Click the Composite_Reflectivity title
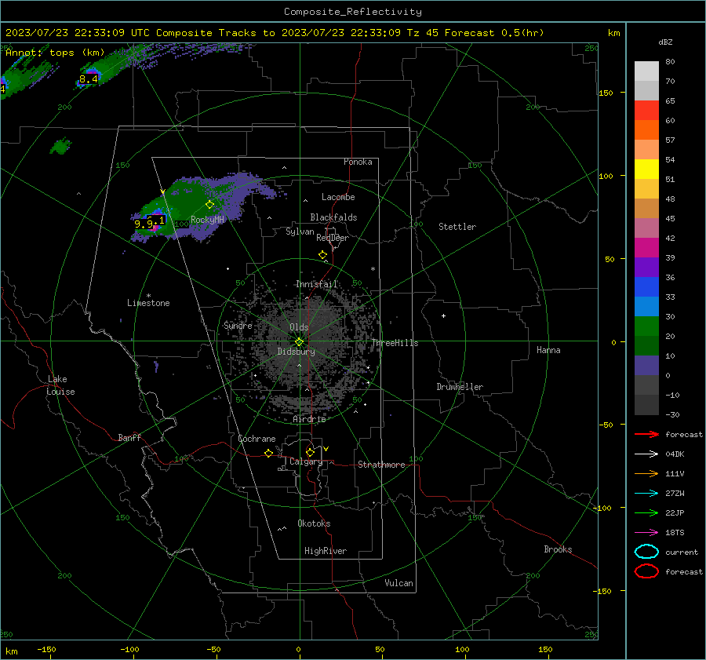Image resolution: width=706 pixels, height=660 pixels. tap(353, 12)
